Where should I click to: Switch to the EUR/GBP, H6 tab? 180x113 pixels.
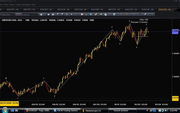(x=98, y=10)
